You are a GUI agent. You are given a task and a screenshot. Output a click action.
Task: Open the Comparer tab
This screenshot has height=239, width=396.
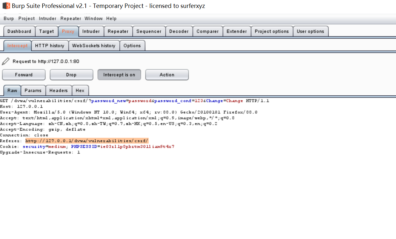click(x=208, y=31)
